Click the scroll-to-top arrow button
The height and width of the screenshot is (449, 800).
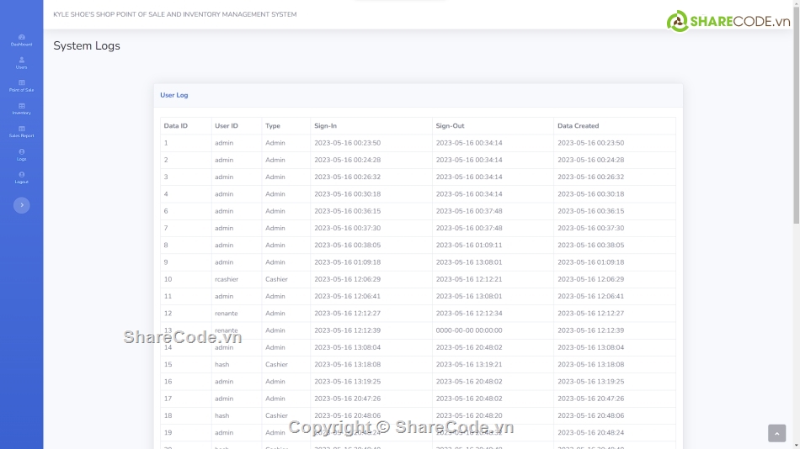776,433
